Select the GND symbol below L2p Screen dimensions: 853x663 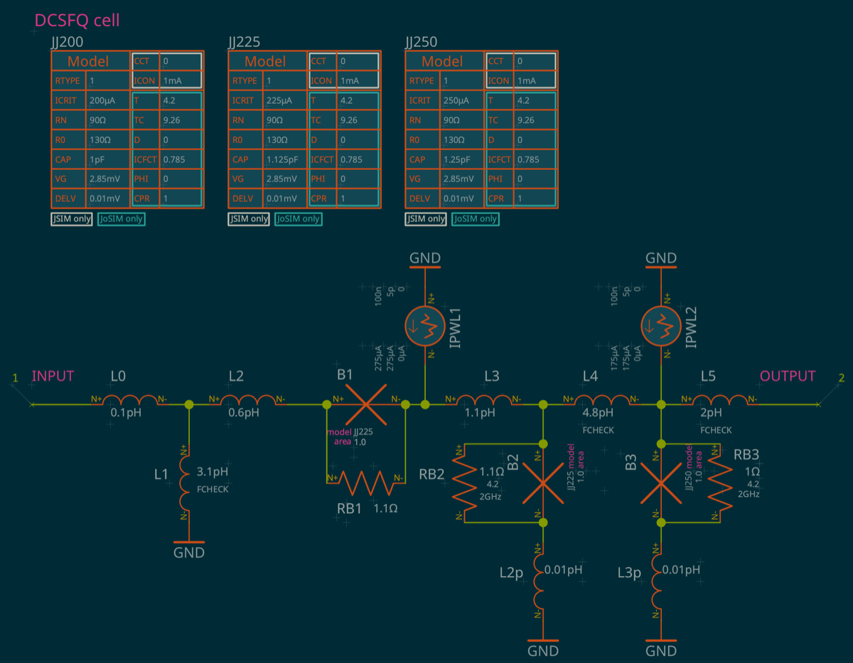point(543,647)
